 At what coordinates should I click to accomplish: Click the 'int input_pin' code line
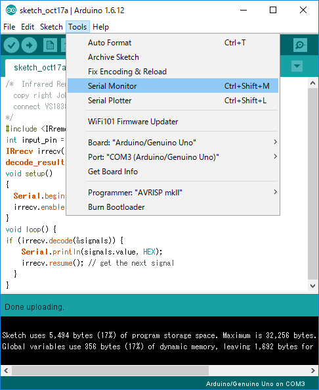point(35,140)
